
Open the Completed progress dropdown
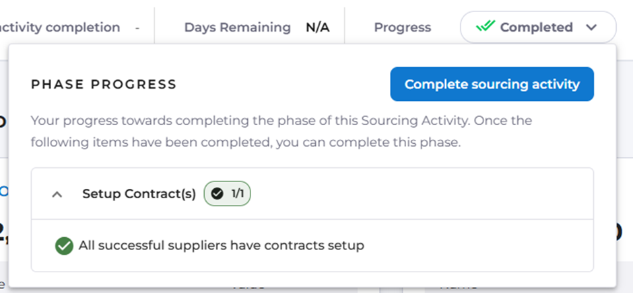[x=537, y=28]
